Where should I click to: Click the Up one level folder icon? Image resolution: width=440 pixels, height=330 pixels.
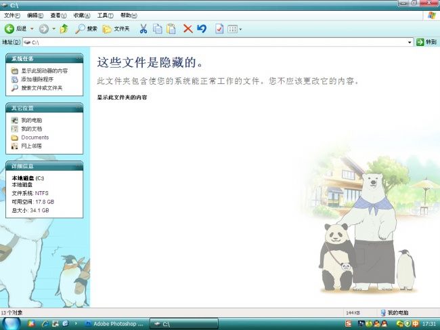pos(64,28)
